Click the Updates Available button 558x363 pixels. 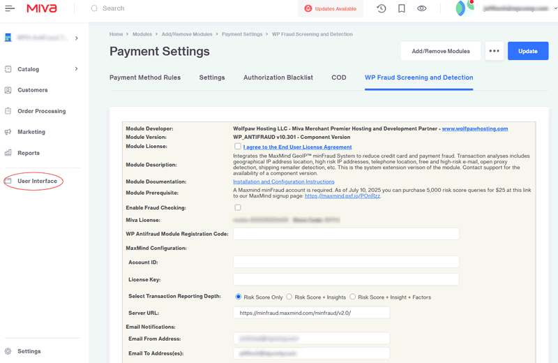coord(331,8)
